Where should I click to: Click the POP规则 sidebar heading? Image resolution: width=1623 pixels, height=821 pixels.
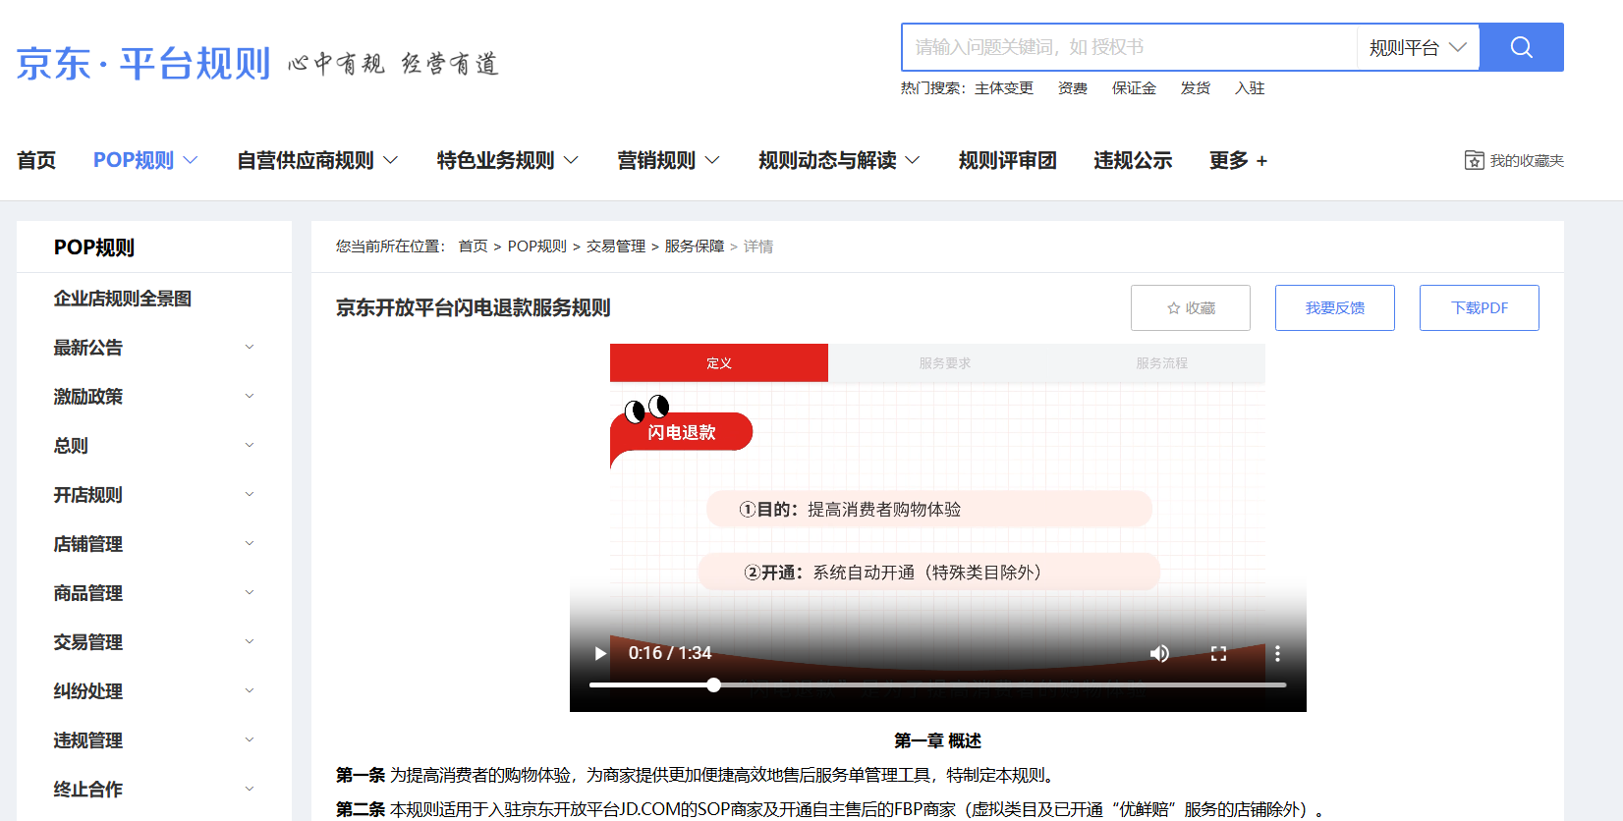click(x=94, y=247)
